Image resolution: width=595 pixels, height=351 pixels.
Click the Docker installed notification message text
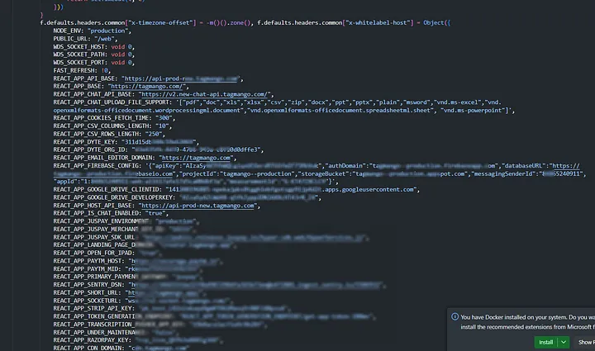(x=527, y=322)
